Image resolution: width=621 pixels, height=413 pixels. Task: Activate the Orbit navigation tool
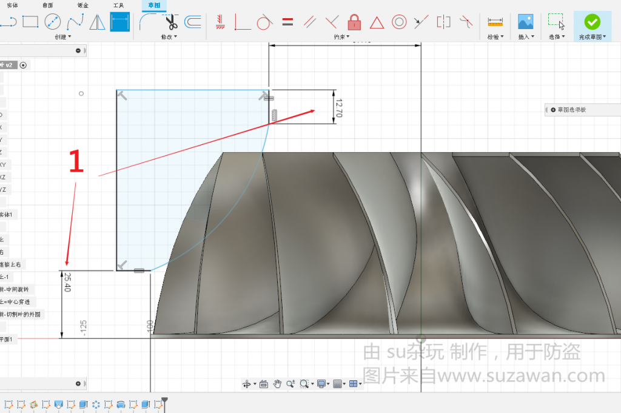[x=247, y=384]
